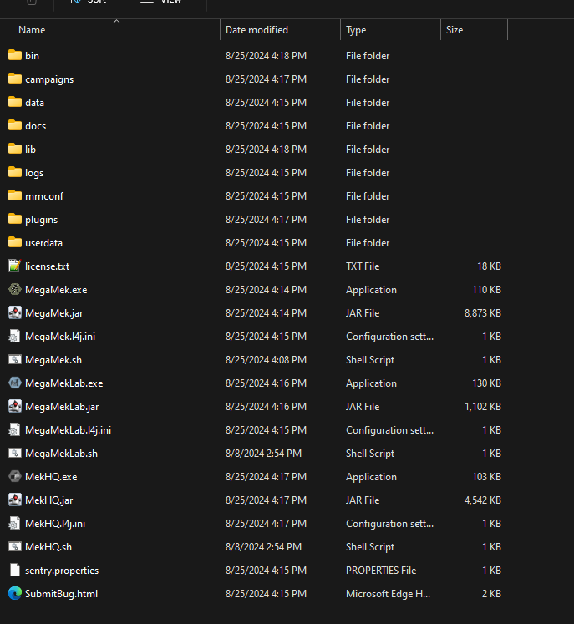
Task: Click the SubmitBug.html Edge icon
Action: click(15, 593)
